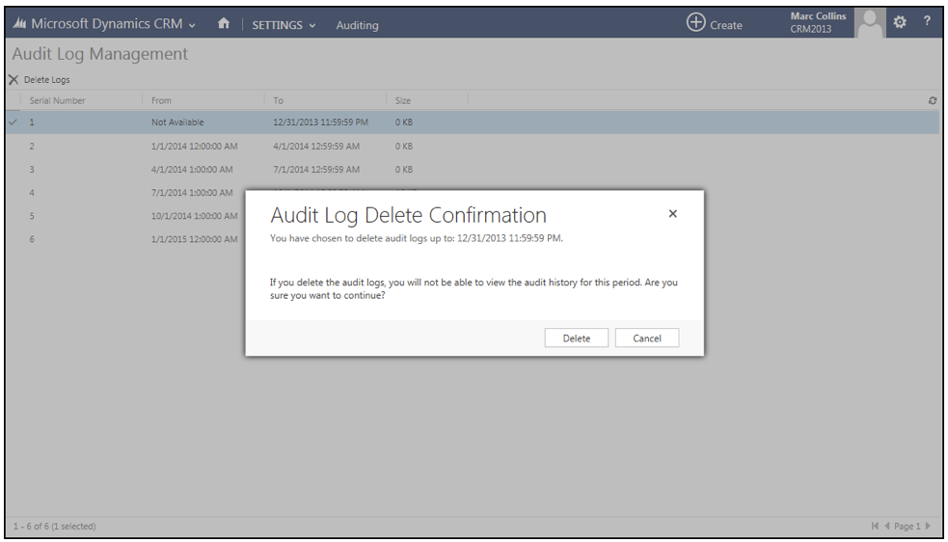Open the Auditing breadcrumb
Image resolution: width=948 pixels, height=542 pixels.
358,25
